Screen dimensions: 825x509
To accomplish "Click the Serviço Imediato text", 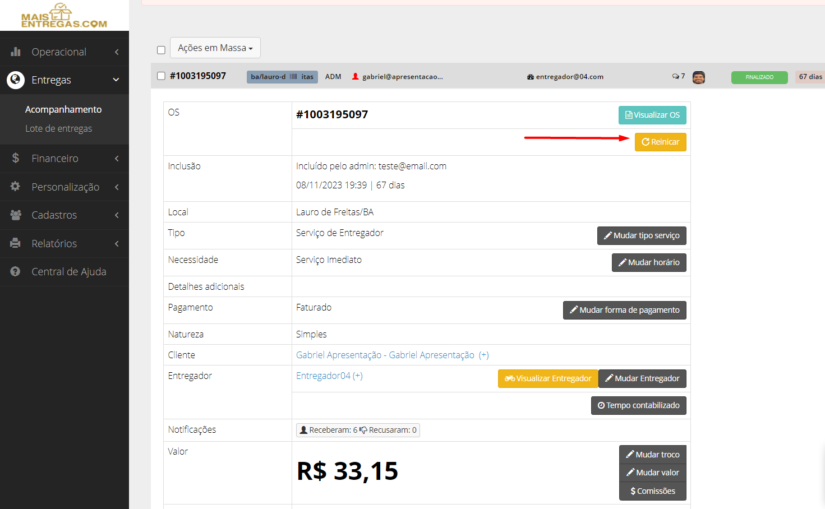I will [329, 260].
